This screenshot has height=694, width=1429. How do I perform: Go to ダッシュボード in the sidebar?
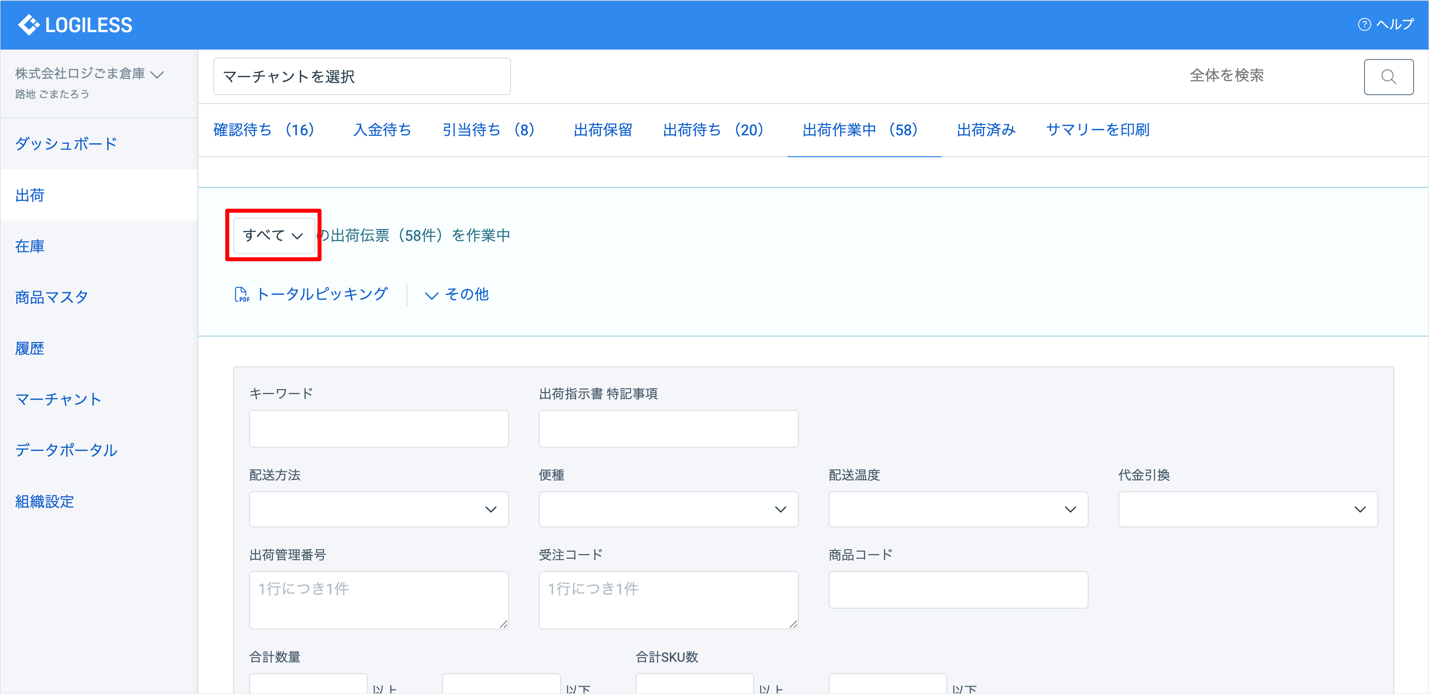66,144
